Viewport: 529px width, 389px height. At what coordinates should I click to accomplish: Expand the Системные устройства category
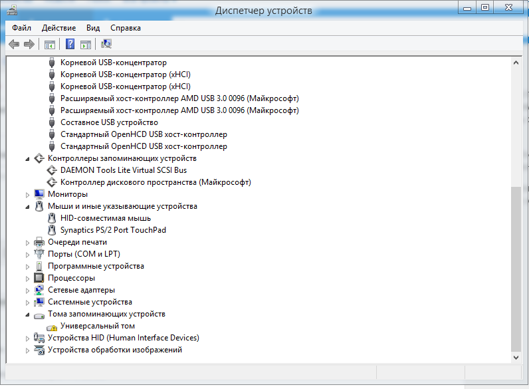(27, 303)
